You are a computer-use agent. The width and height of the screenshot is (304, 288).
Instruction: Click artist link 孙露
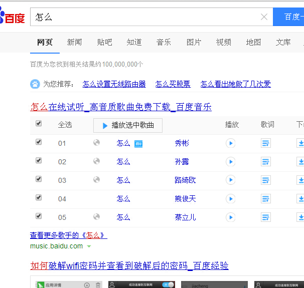(182, 162)
